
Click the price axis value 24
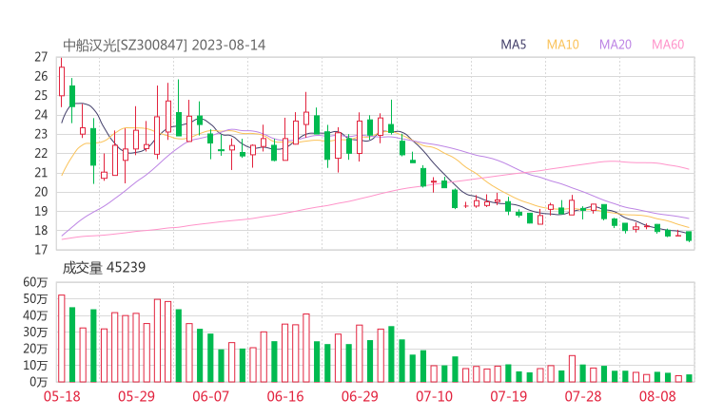pyautogui.click(x=41, y=115)
